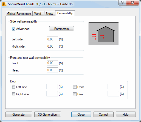Open the side wall Parameters button

point(61,29)
